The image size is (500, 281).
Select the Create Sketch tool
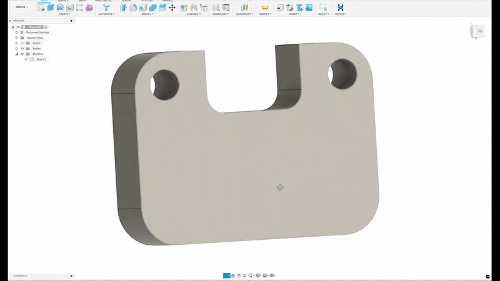41,7
